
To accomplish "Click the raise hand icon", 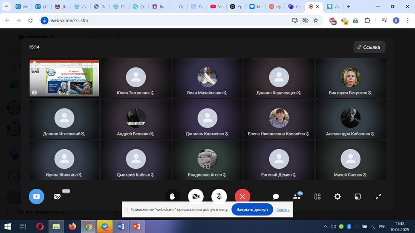I will click(x=173, y=196).
